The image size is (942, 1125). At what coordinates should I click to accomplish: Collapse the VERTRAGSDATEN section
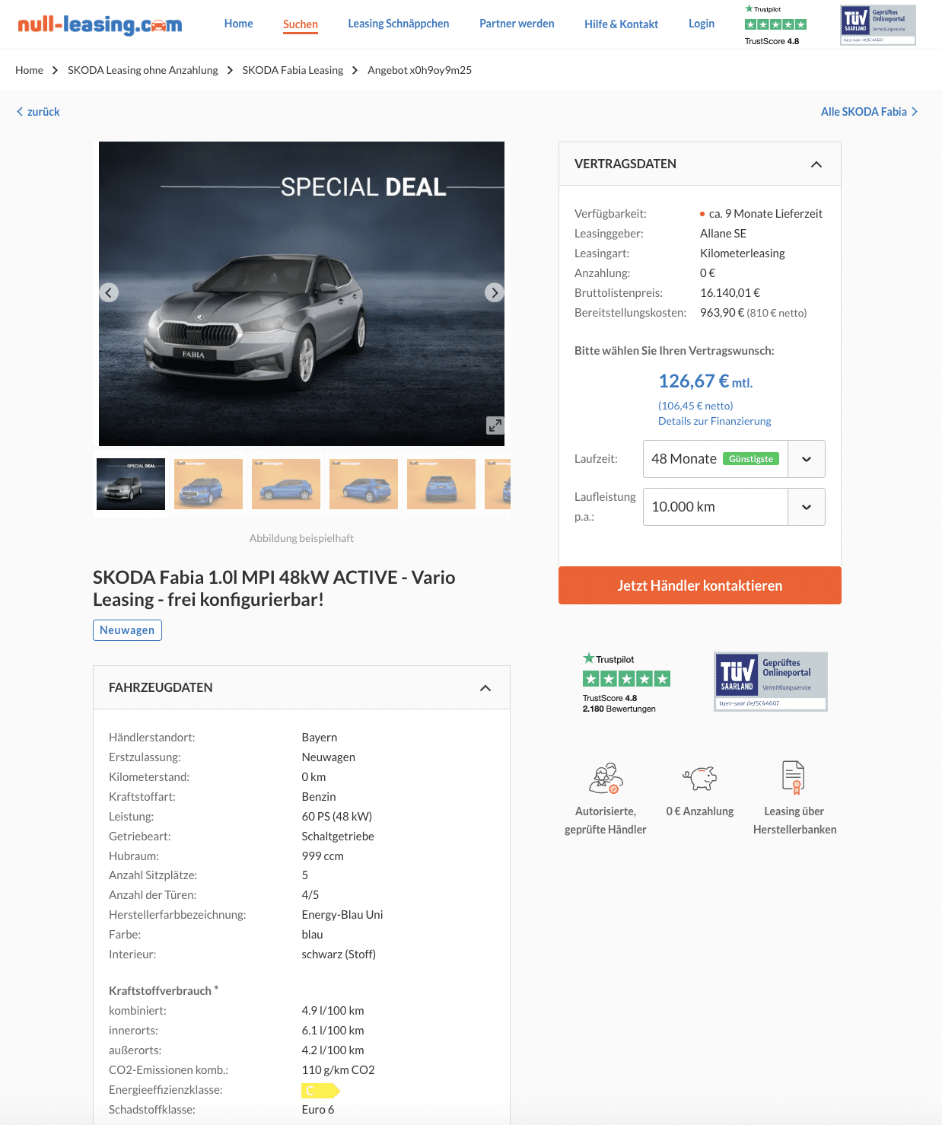(816, 164)
